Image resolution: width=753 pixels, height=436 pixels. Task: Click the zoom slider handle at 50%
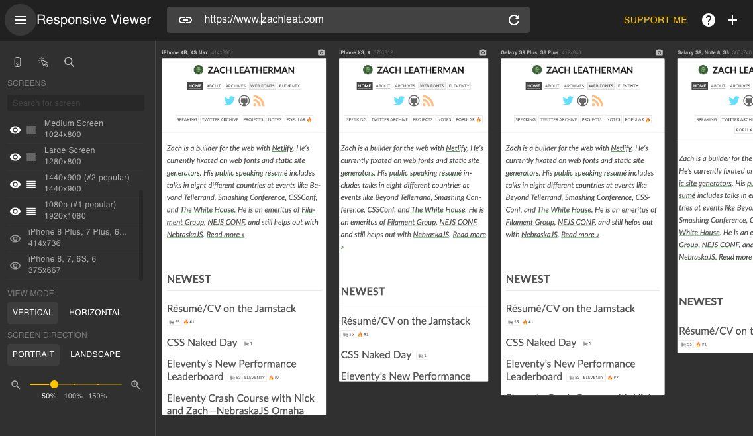click(54, 384)
